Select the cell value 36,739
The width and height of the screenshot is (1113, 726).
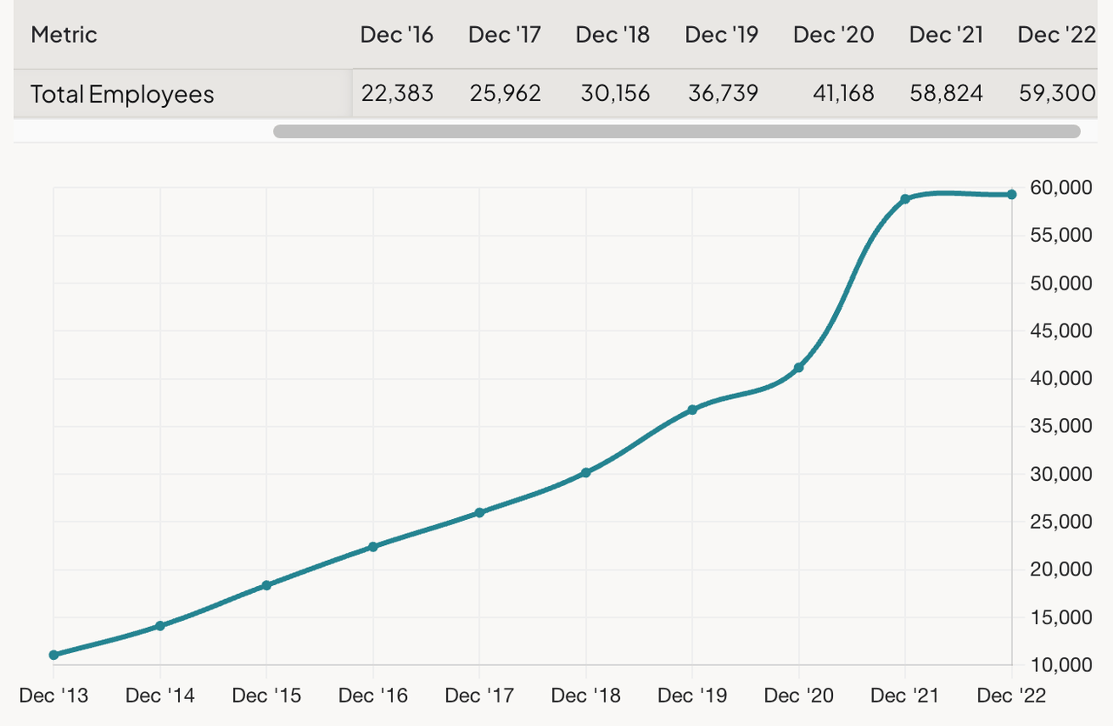(x=722, y=93)
